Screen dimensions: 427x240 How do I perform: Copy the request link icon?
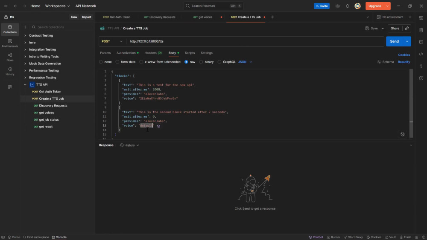[407, 28]
